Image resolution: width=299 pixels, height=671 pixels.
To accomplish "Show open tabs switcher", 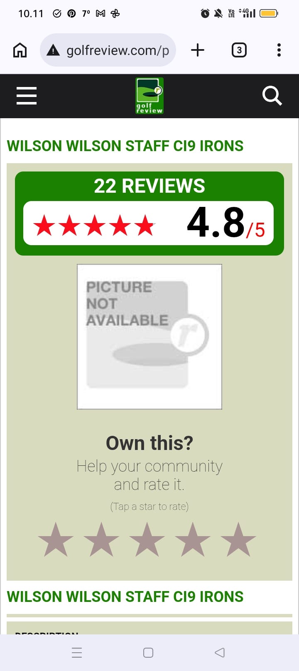I will (239, 50).
